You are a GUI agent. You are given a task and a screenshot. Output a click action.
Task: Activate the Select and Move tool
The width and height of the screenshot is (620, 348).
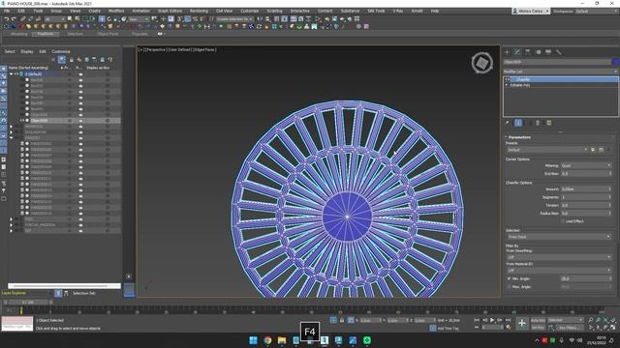pyautogui.click(x=102, y=19)
